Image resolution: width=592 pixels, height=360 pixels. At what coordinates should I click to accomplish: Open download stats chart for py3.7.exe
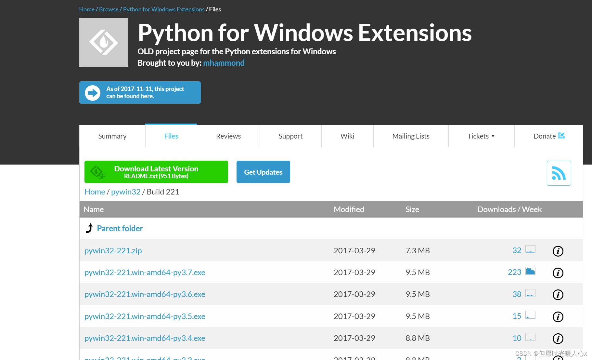[530, 271]
